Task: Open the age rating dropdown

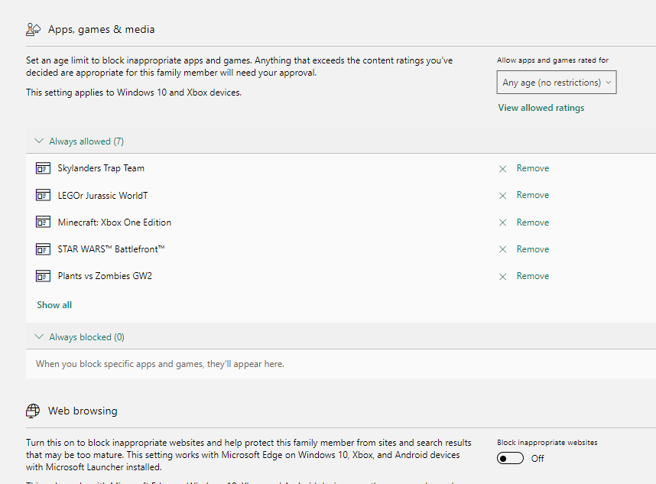Action: (557, 83)
